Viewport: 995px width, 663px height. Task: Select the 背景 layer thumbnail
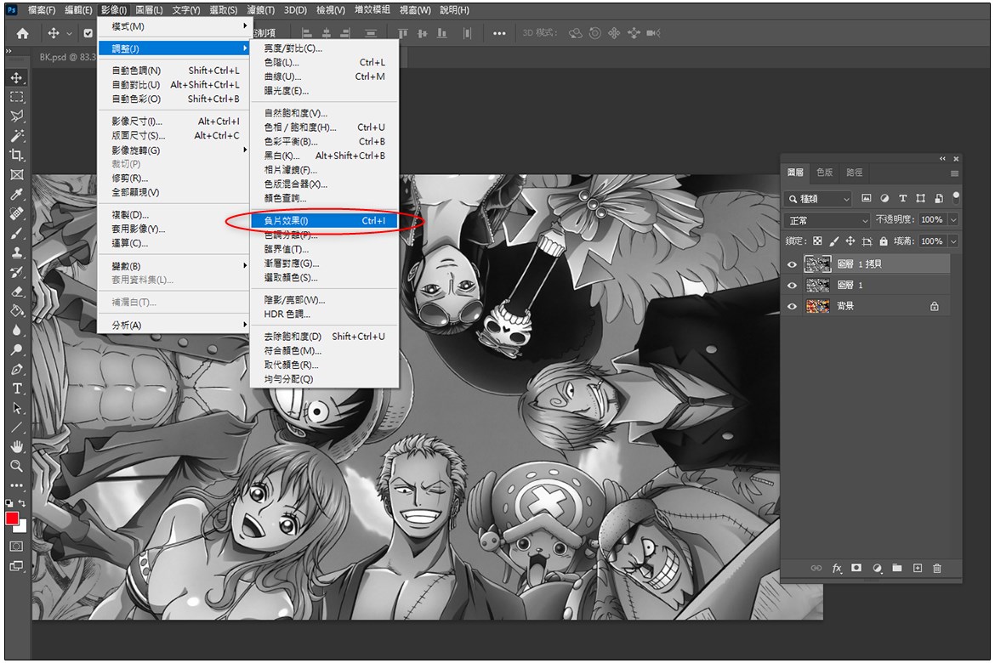coord(818,307)
